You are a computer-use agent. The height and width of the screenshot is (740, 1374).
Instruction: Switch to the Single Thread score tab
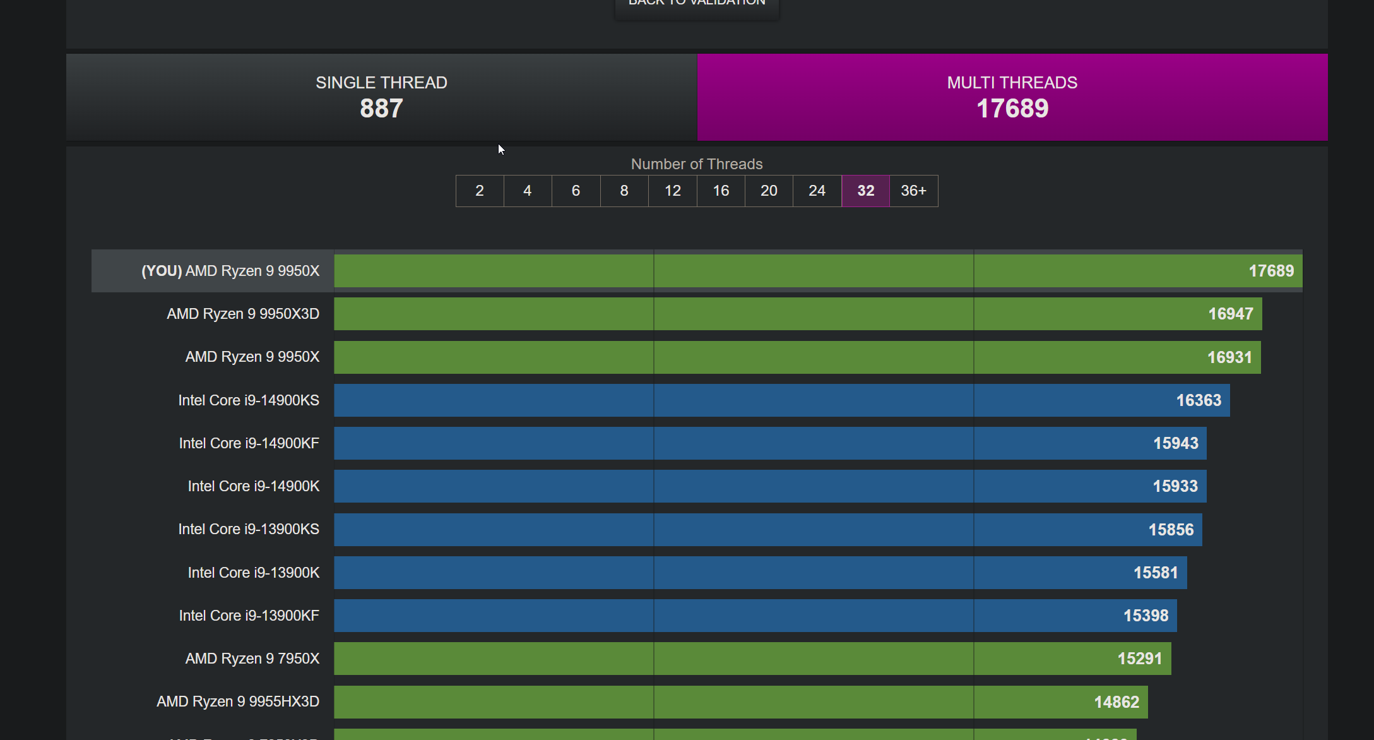(x=381, y=97)
